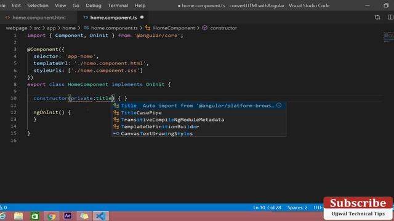This screenshot has width=394, height=221.
Task: Click line number 12 in gutter
Action: pyautogui.click(x=14, y=112)
